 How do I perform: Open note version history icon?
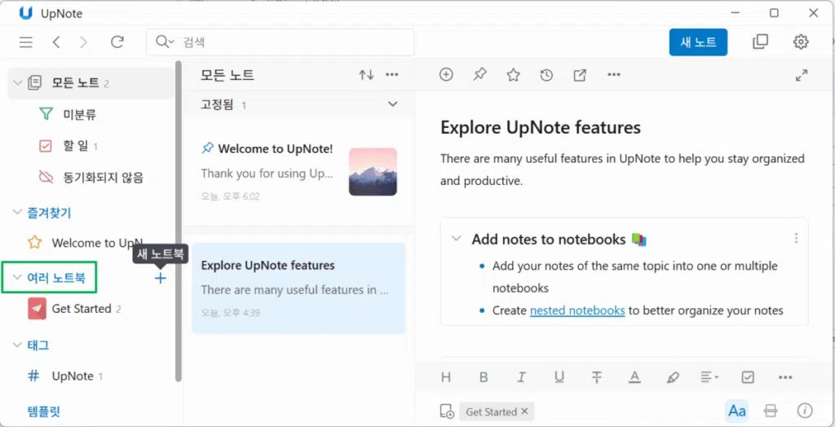click(x=546, y=75)
